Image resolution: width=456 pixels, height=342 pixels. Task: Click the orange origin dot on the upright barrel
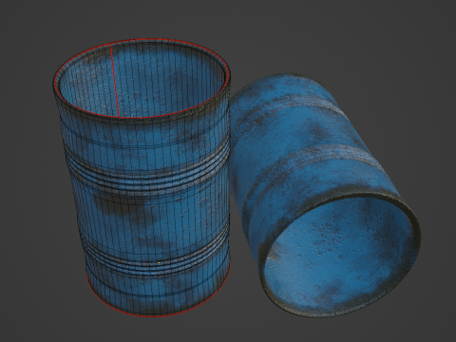159,262
